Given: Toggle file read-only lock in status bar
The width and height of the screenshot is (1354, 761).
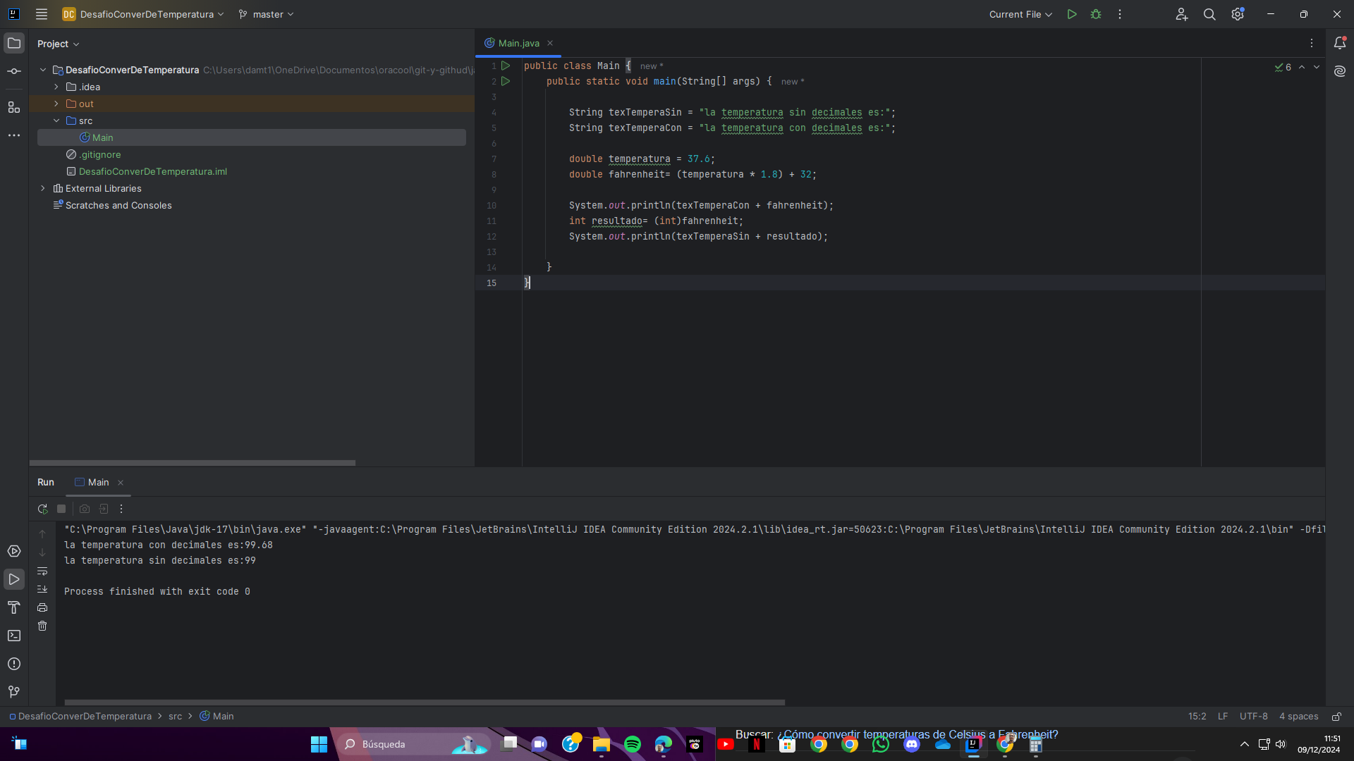Looking at the screenshot, I should point(1336,716).
